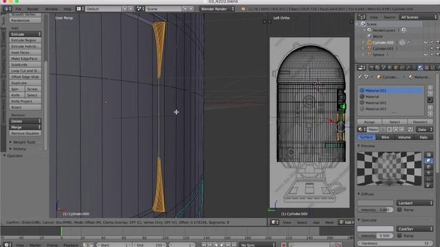Click the Remove Doubles button
The width and height of the screenshot is (440, 247).
tap(25, 133)
